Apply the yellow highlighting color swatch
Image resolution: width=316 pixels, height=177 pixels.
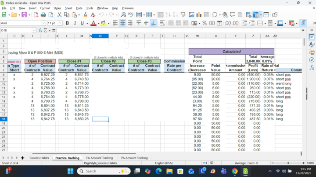(104, 23)
